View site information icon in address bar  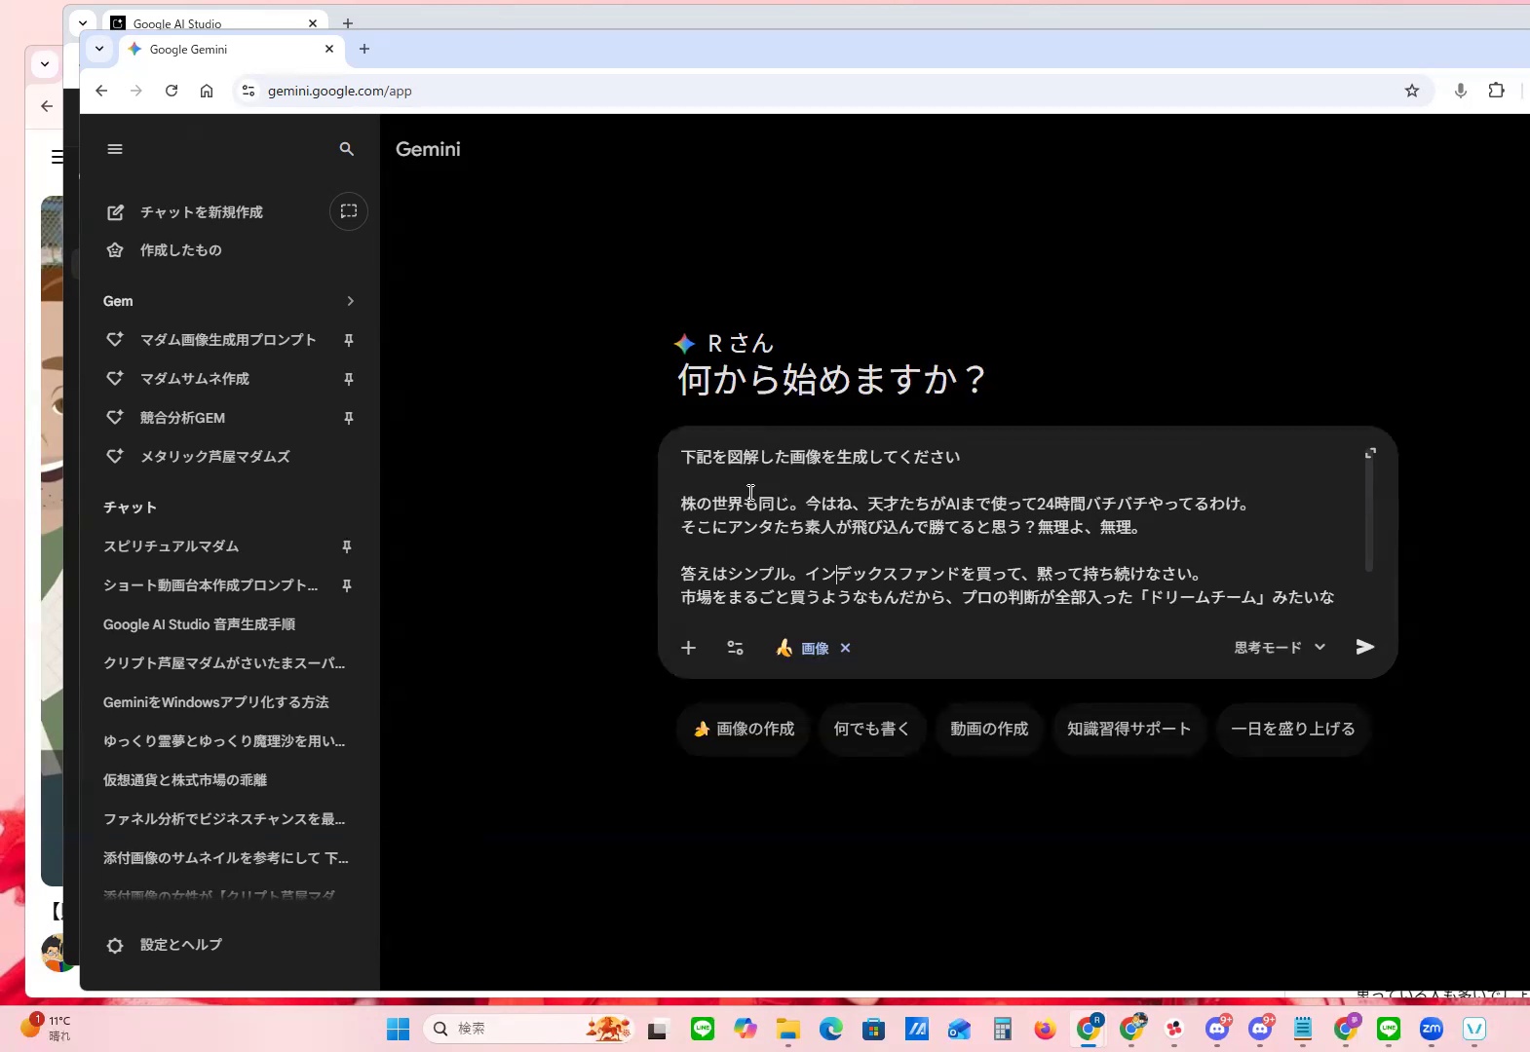click(249, 91)
